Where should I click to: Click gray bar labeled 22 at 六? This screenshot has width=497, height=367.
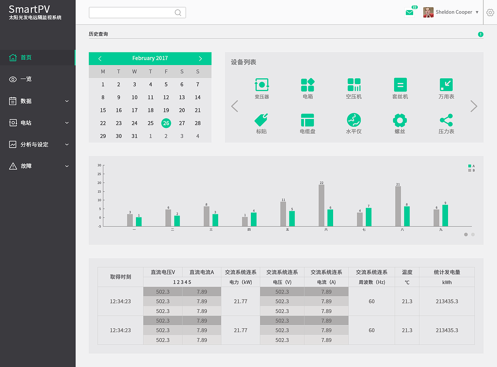(321, 205)
